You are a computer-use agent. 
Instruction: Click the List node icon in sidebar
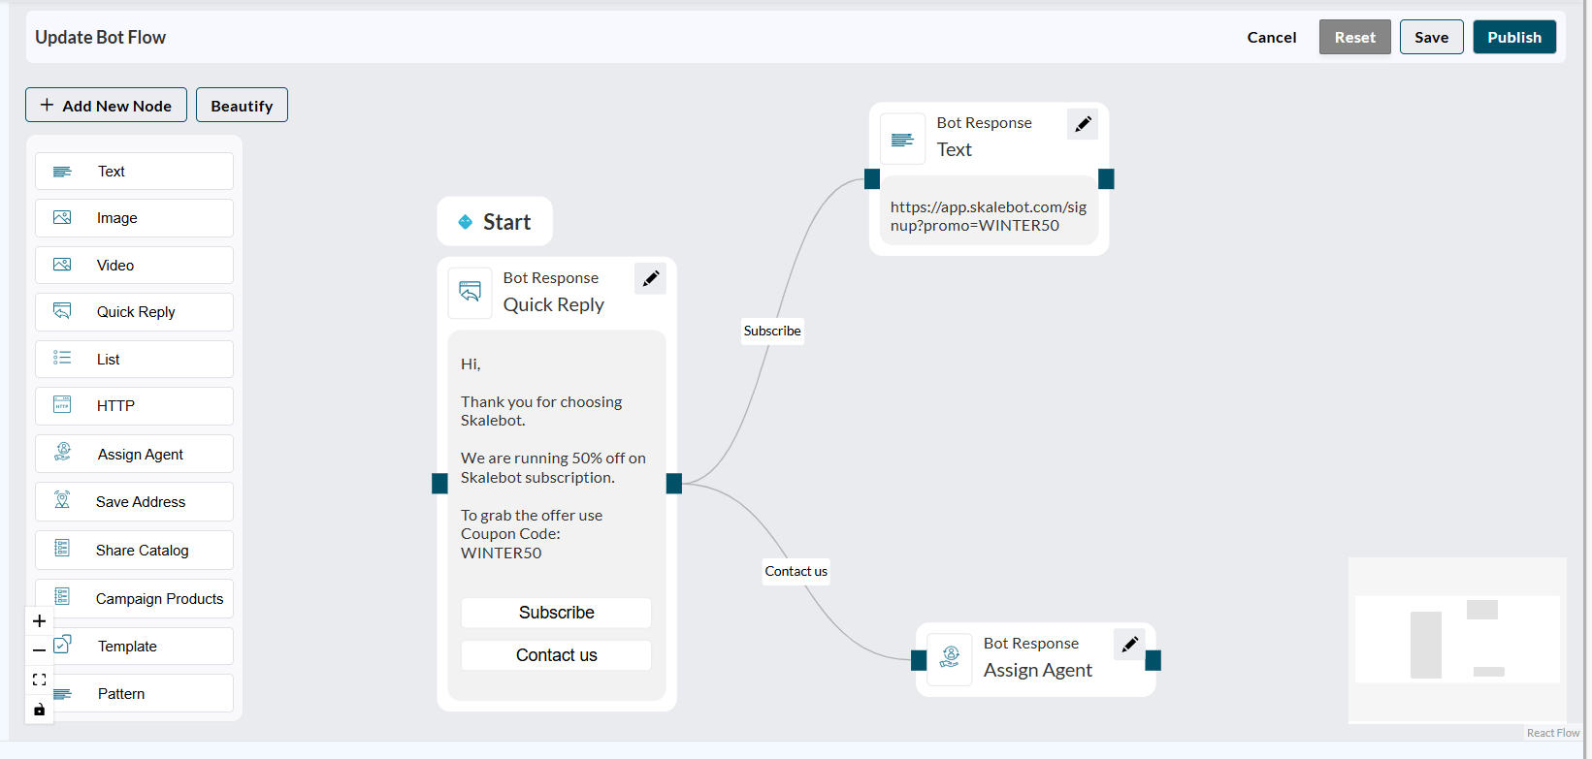point(62,359)
